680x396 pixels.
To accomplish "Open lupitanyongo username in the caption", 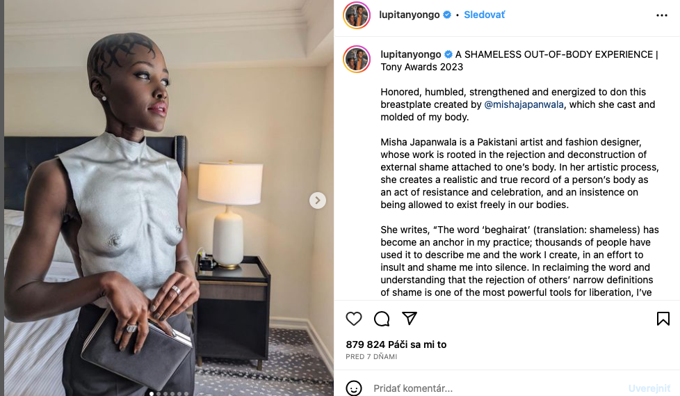I will click(x=410, y=54).
